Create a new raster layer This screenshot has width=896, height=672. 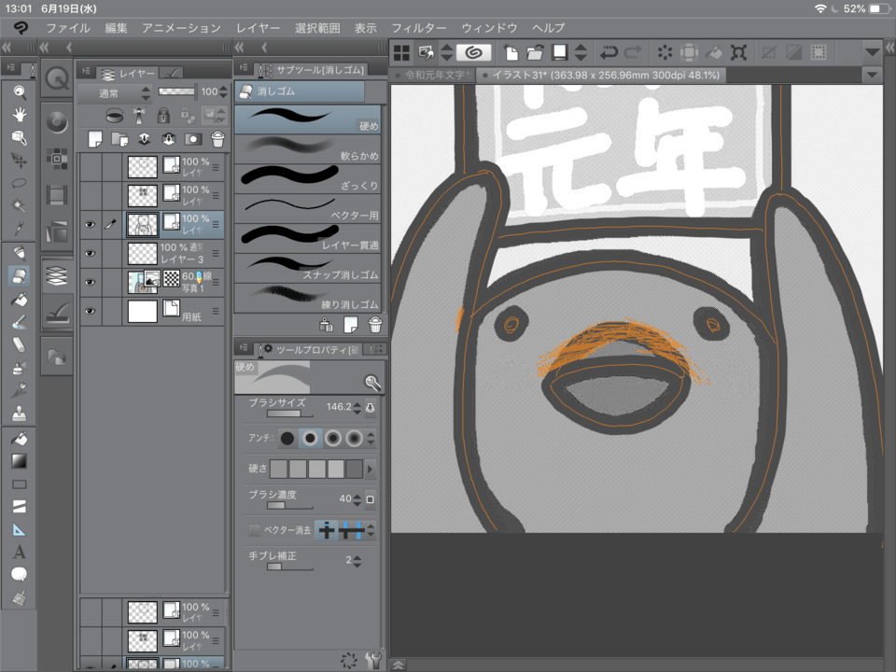pyautogui.click(x=94, y=139)
